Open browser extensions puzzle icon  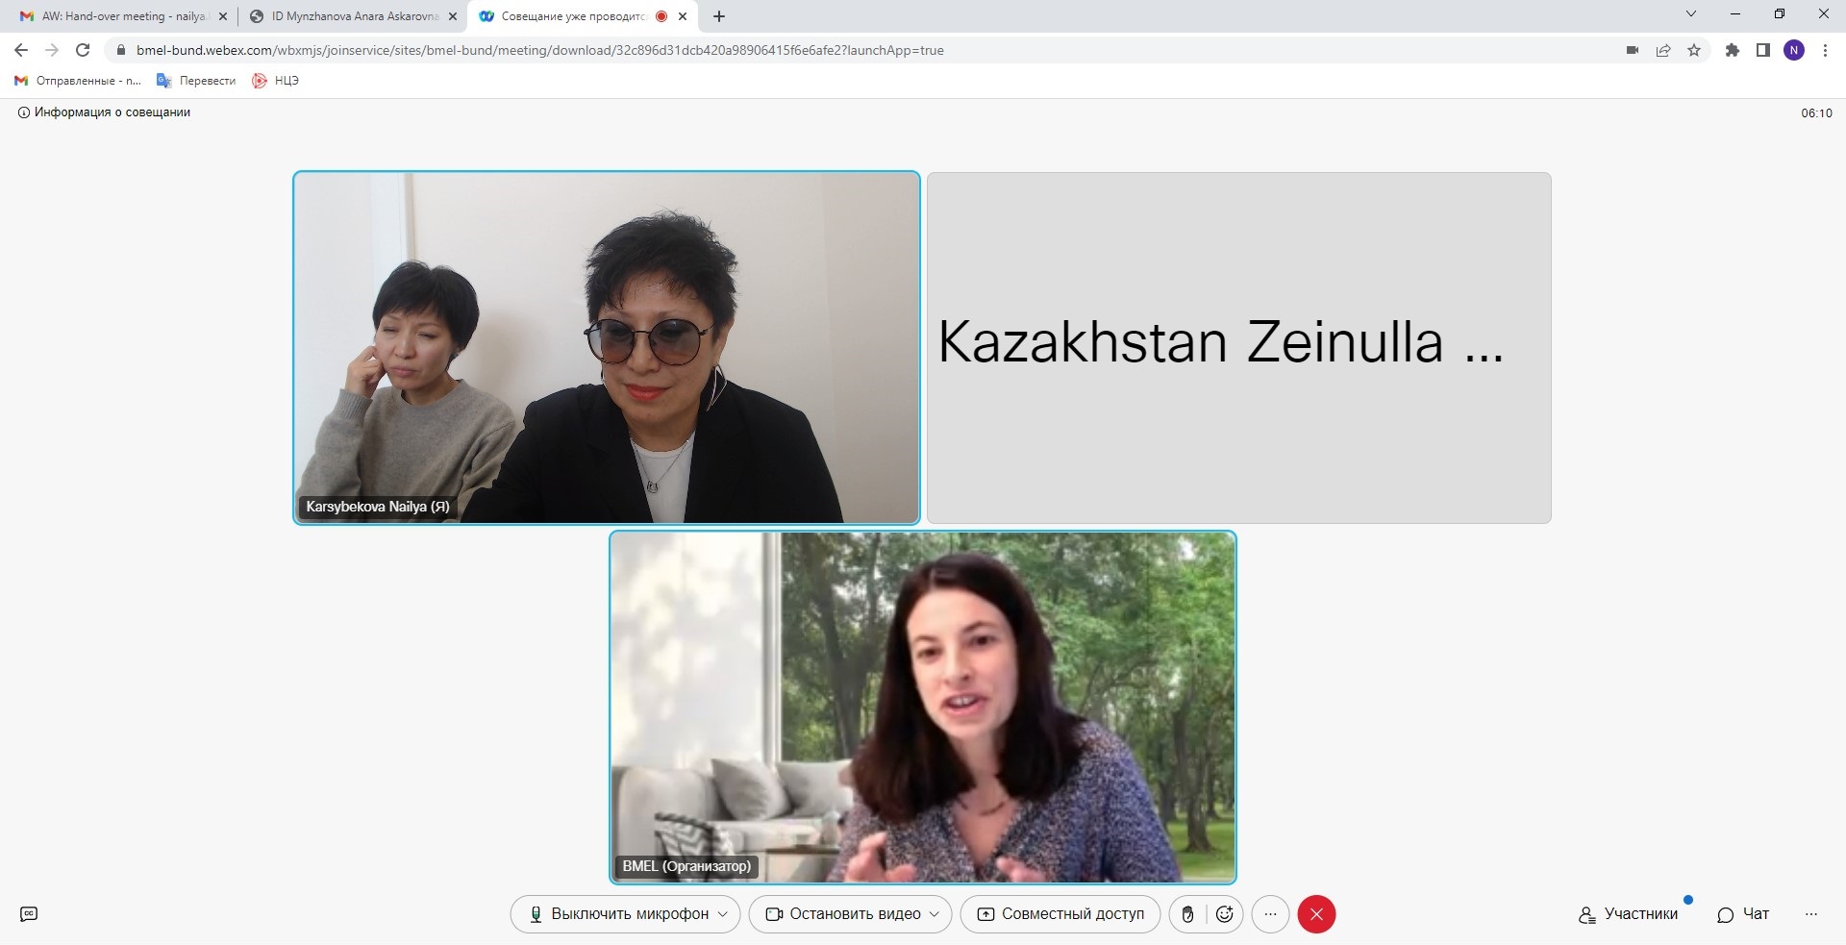[x=1732, y=50]
